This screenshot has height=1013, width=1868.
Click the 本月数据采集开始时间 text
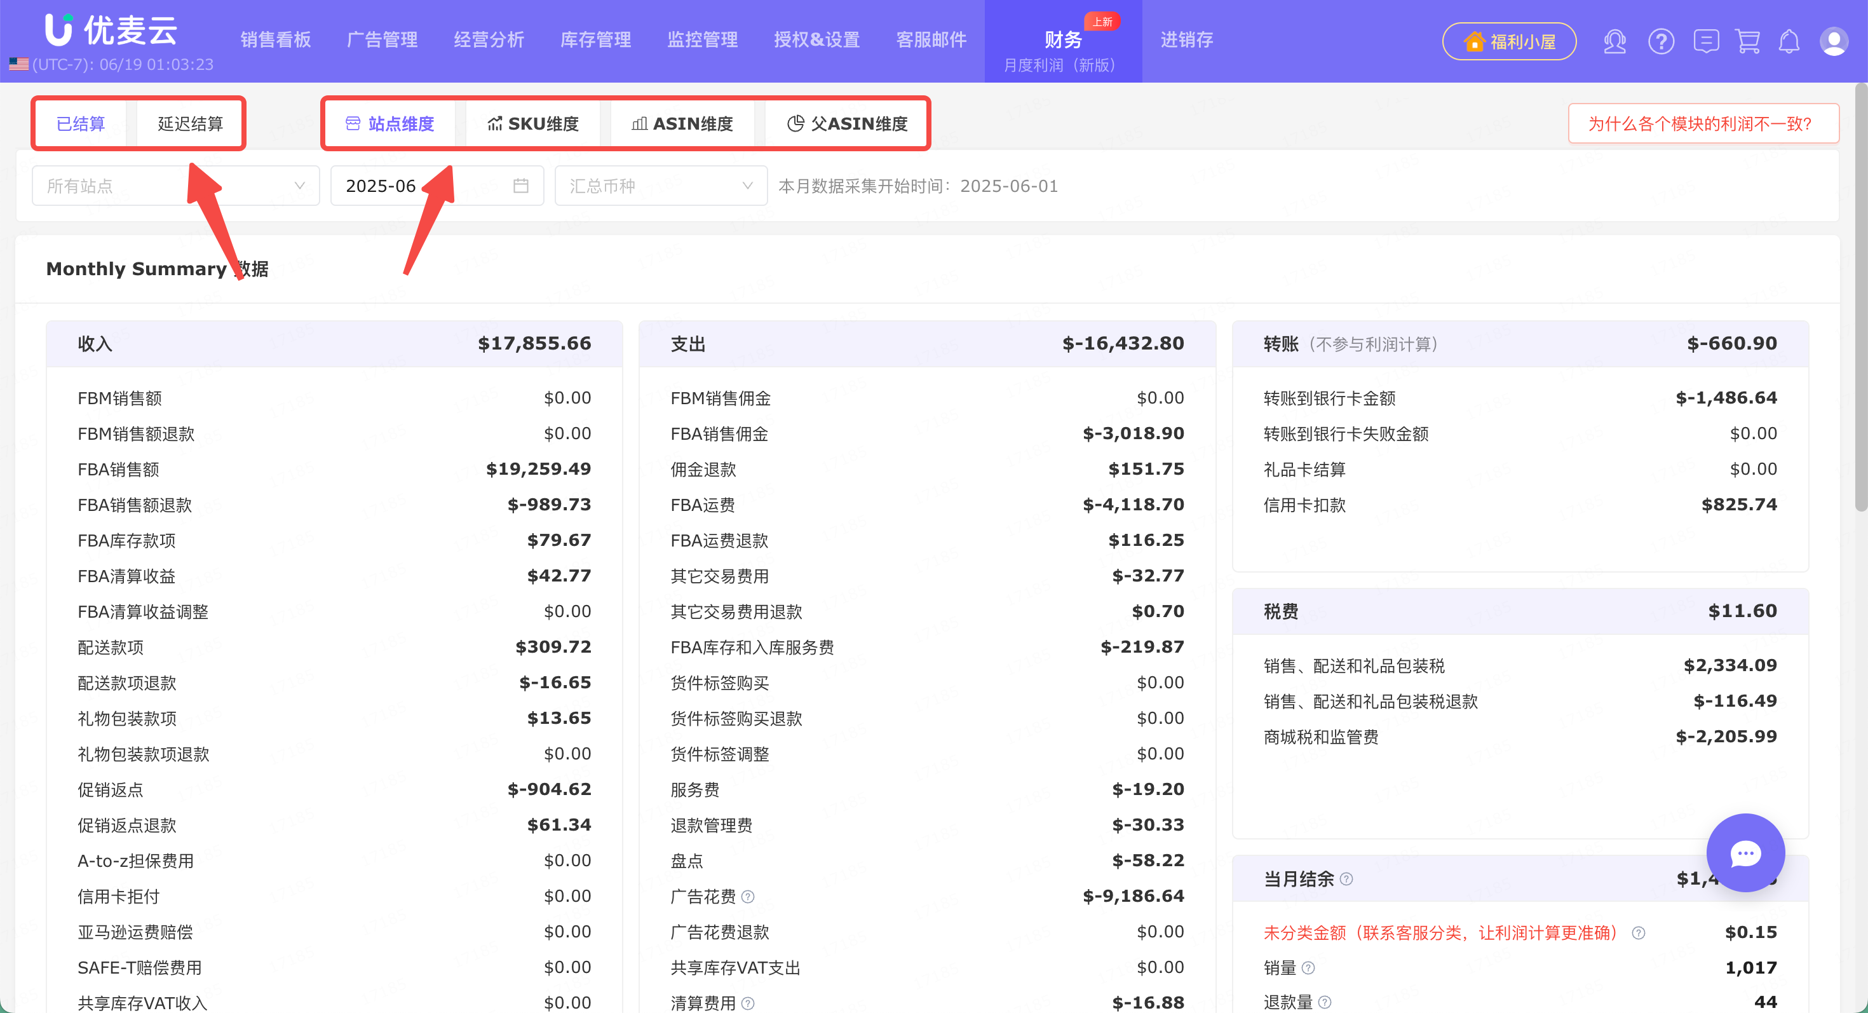pos(918,186)
